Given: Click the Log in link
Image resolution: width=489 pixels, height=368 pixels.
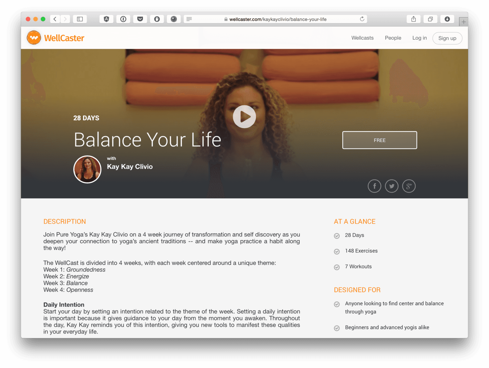Looking at the screenshot, I should tap(419, 38).
